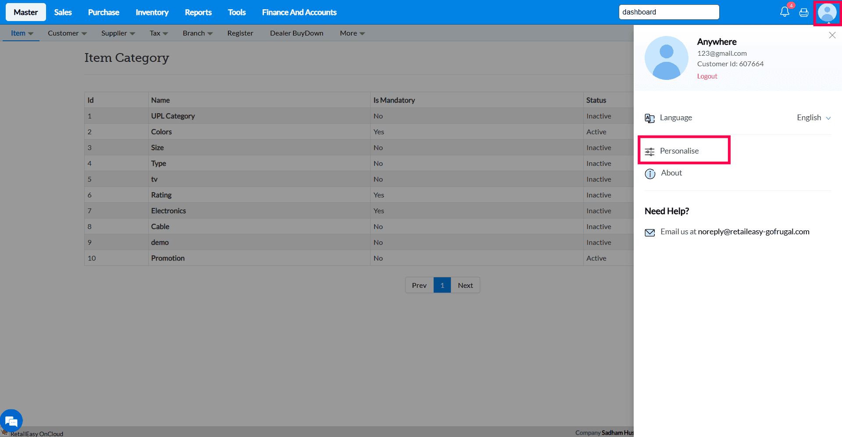The image size is (842, 437).
Task: Select the Cable row name
Action: [x=161, y=226]
